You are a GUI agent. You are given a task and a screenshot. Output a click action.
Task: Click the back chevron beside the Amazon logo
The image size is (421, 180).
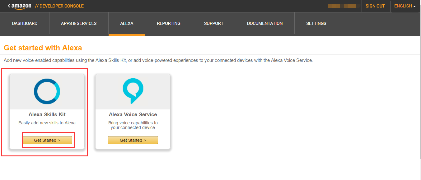tap(9, 6)
